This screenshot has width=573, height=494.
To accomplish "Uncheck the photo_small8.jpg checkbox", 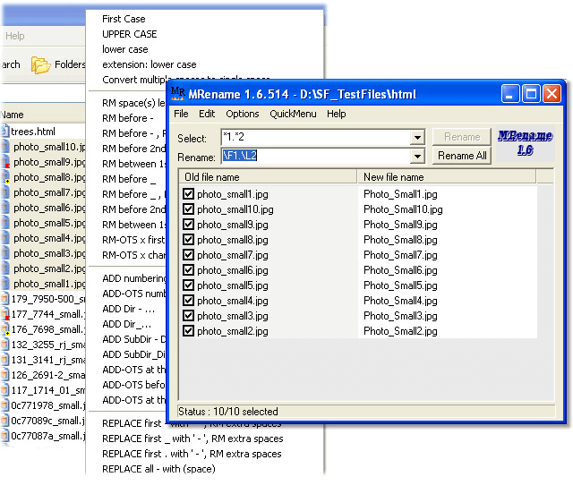I will [x=188, y=240].
